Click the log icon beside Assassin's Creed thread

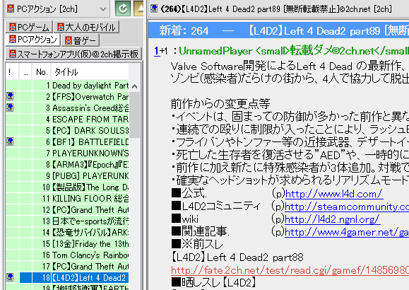pos(10,108)
